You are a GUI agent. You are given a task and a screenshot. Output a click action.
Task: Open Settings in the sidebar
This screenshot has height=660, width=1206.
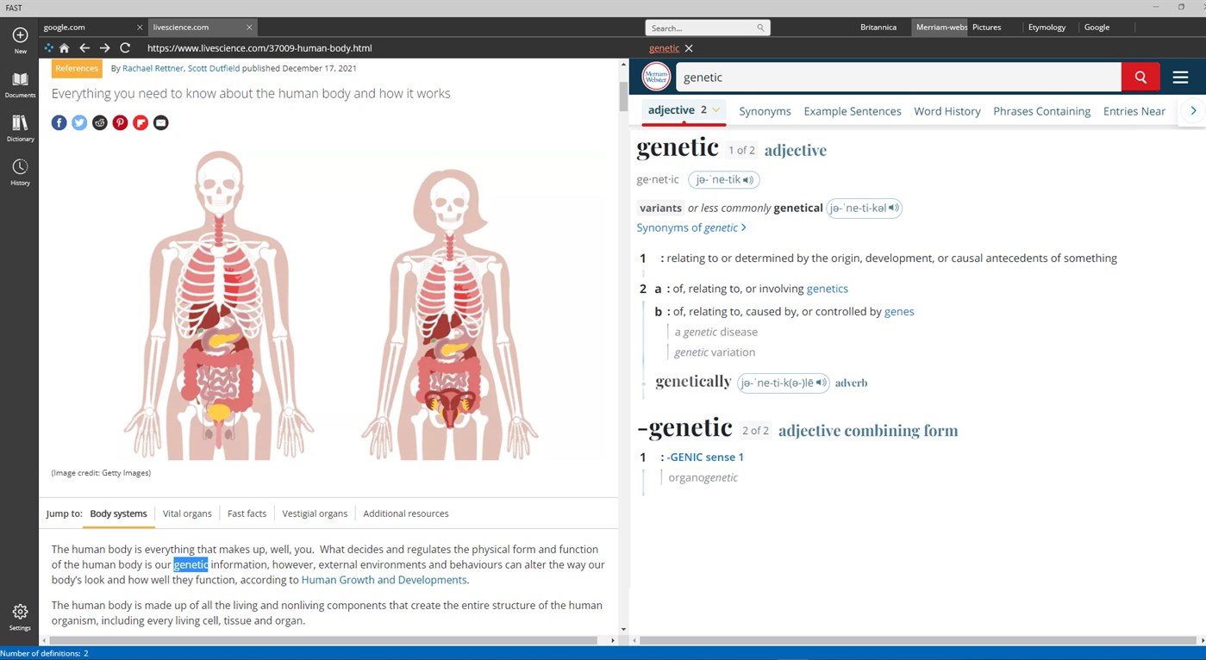[20, 617]
